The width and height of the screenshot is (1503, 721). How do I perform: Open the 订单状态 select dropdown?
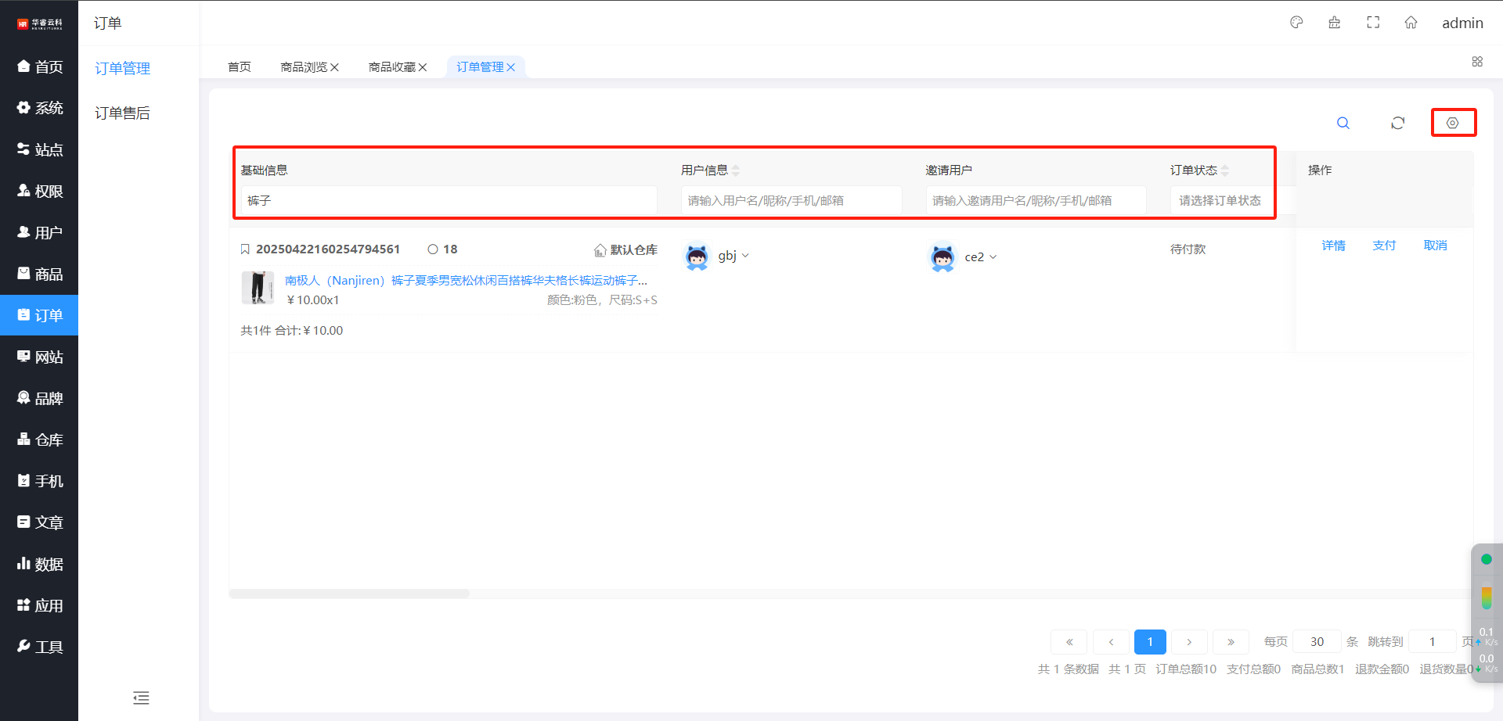click(x=1220, y=201)
